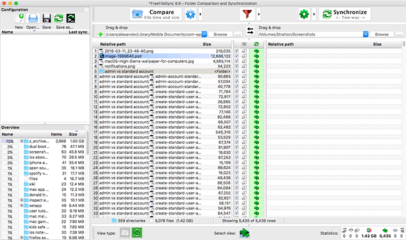
Task: Sort Overview by Size column
Action: tap(72, 134)
